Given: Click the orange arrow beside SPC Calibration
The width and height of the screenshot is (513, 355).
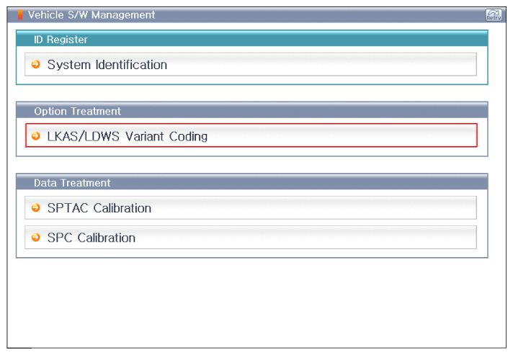Looking at the screenshot, I should [36, 238].
